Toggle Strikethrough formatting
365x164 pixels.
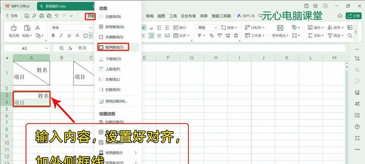pyautogui.click(x=77, y=36)
